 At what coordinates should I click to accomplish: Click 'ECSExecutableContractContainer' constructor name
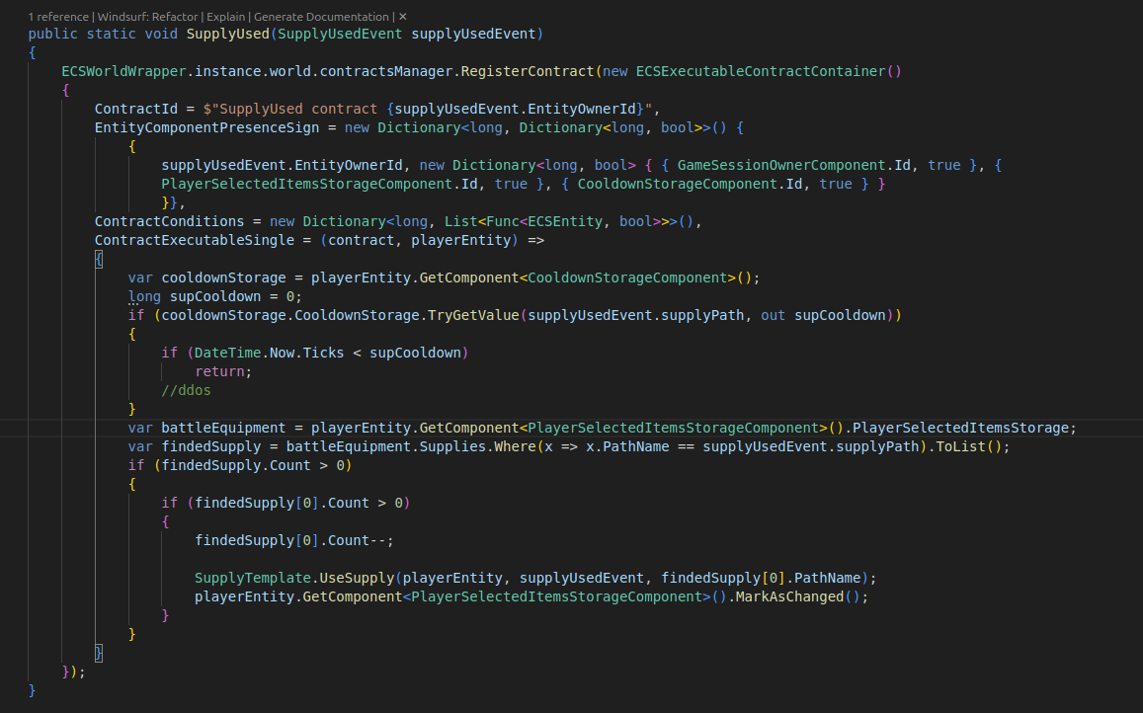pos(761,71)
